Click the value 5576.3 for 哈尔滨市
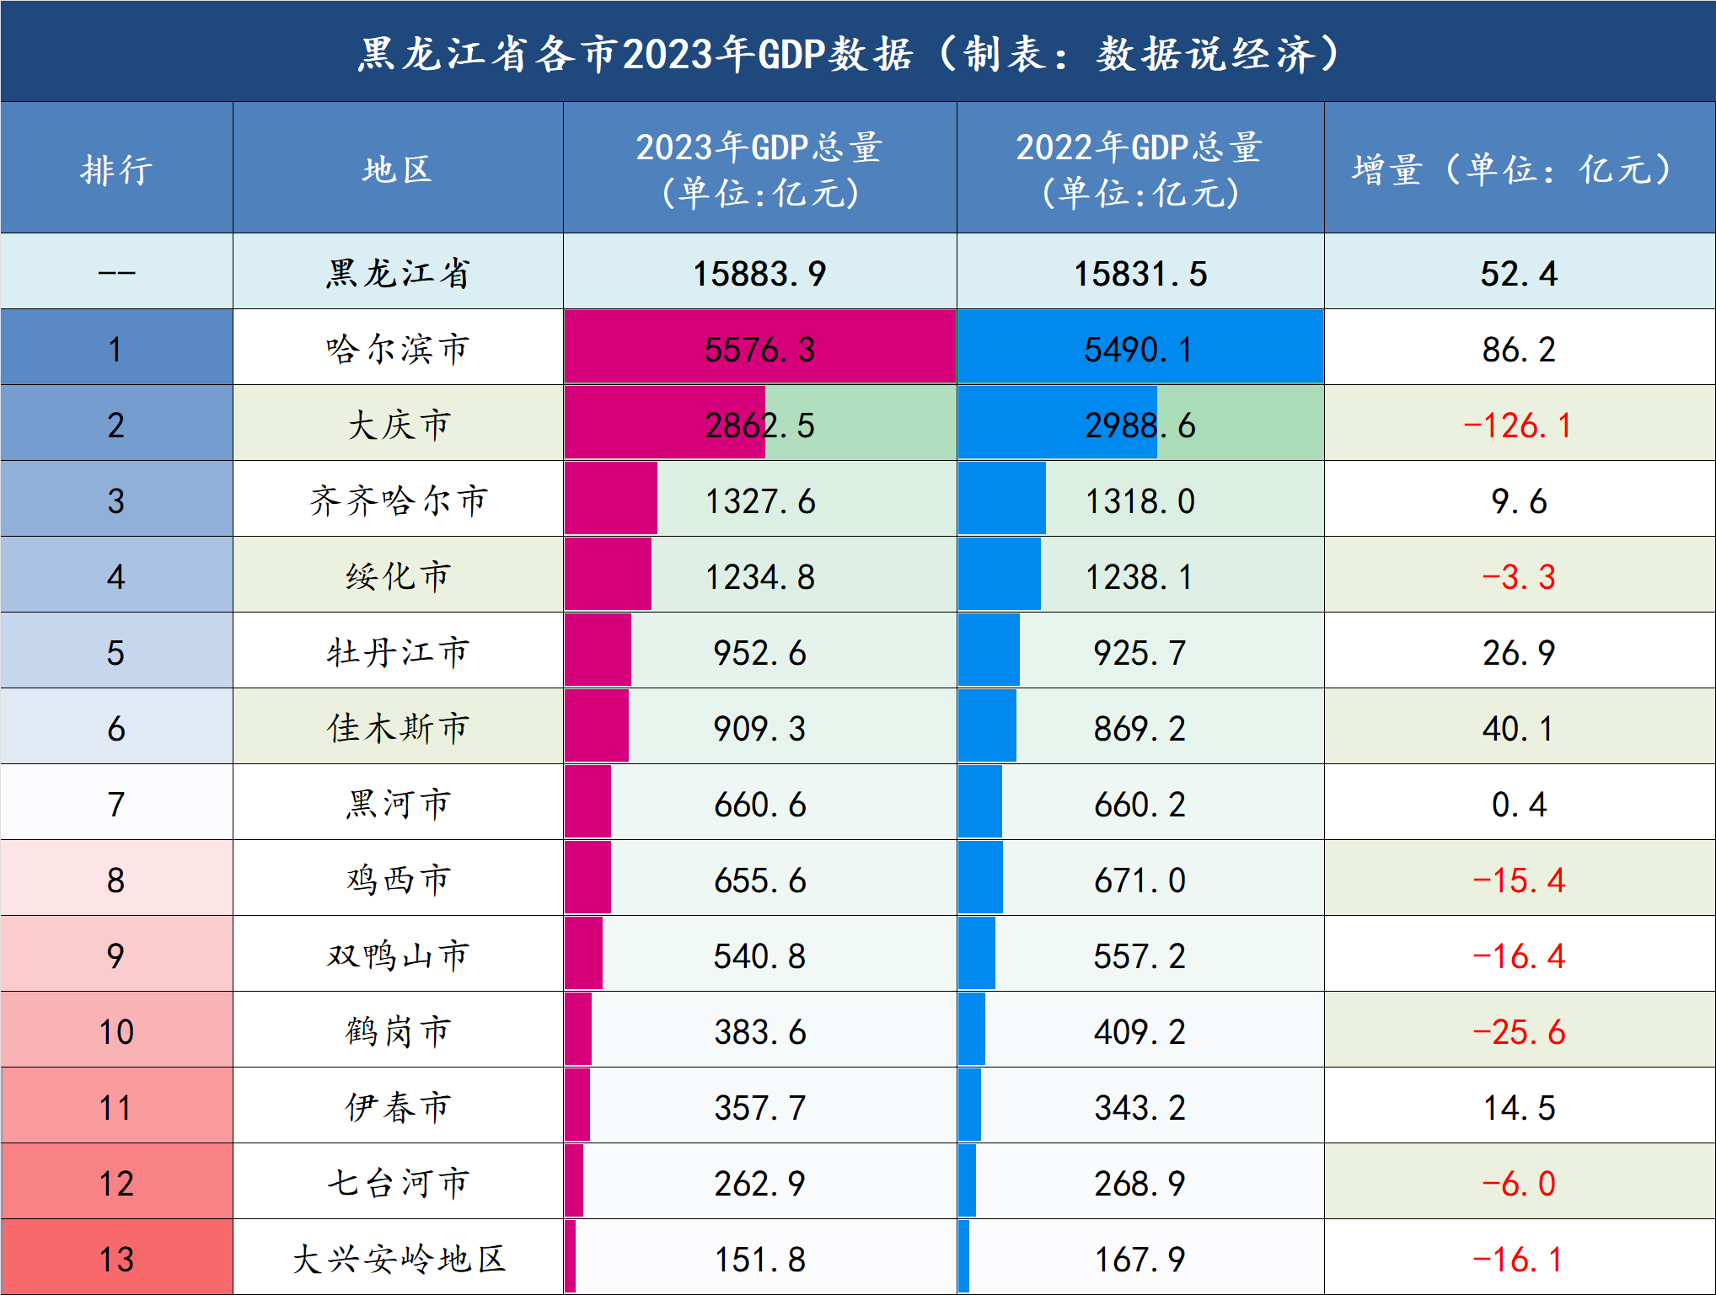Screen dimensions: 1716x1295 759,350
